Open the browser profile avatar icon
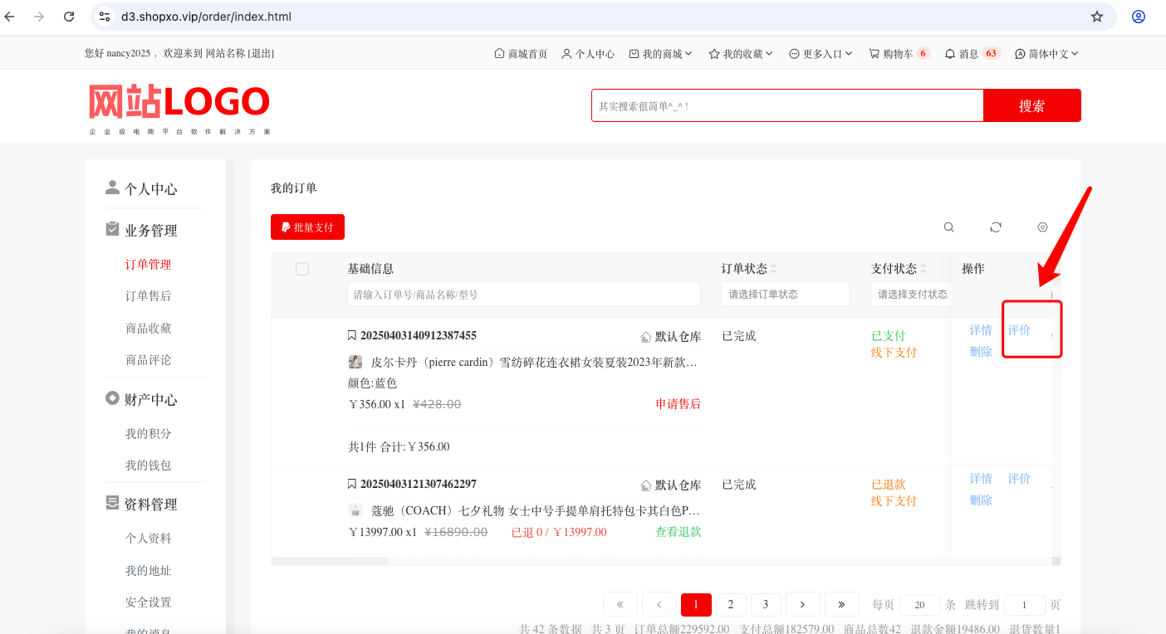This screenshot has height=634, width=1166. click(x=1139, y=17)
